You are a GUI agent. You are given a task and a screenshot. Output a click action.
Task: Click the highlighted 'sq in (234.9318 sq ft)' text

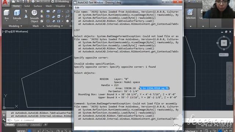(x=154, y=88)
